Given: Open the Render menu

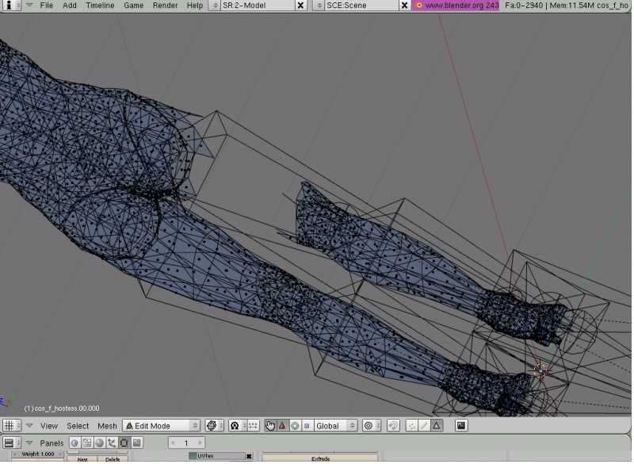Looking at the screenshot, I should [x=165, y=6].
